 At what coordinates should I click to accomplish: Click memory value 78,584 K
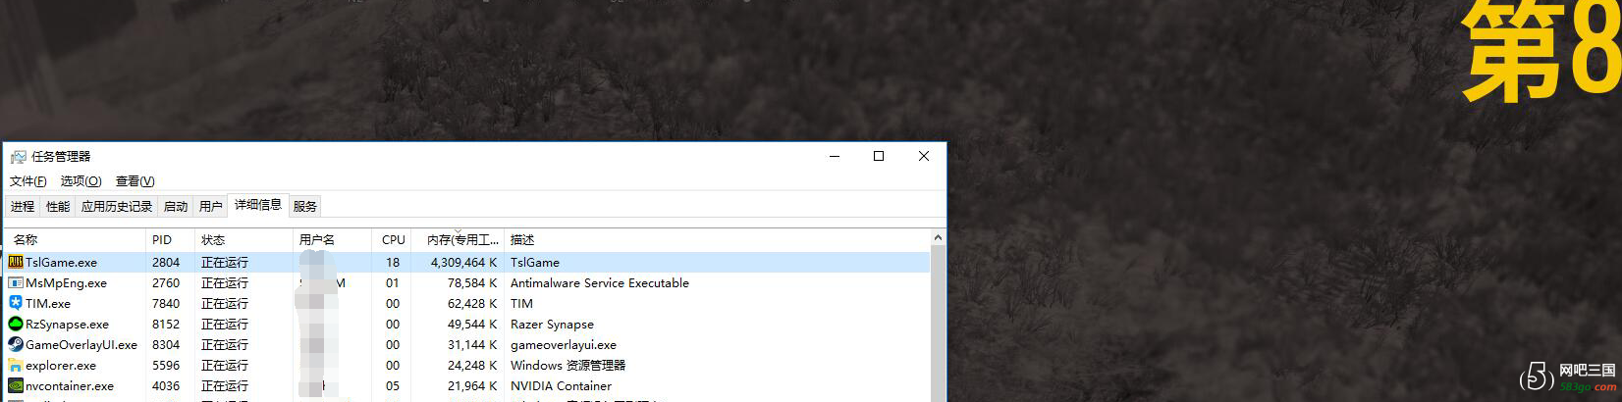coord(472,282)
